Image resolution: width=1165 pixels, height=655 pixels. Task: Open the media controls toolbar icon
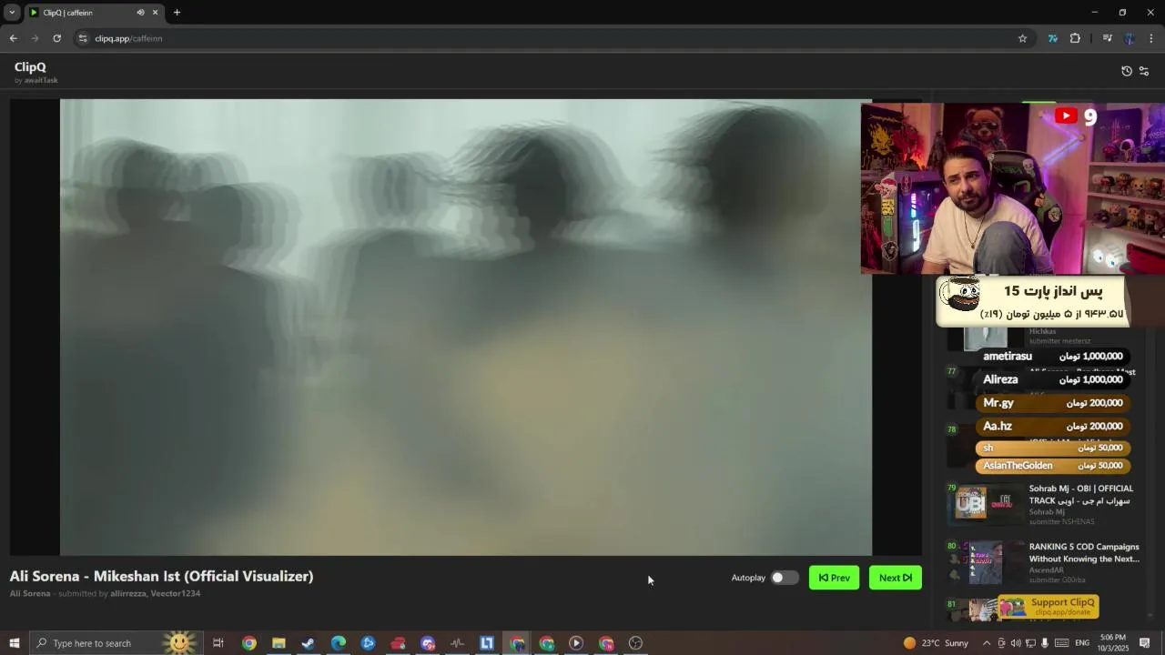click(1107, 38)
